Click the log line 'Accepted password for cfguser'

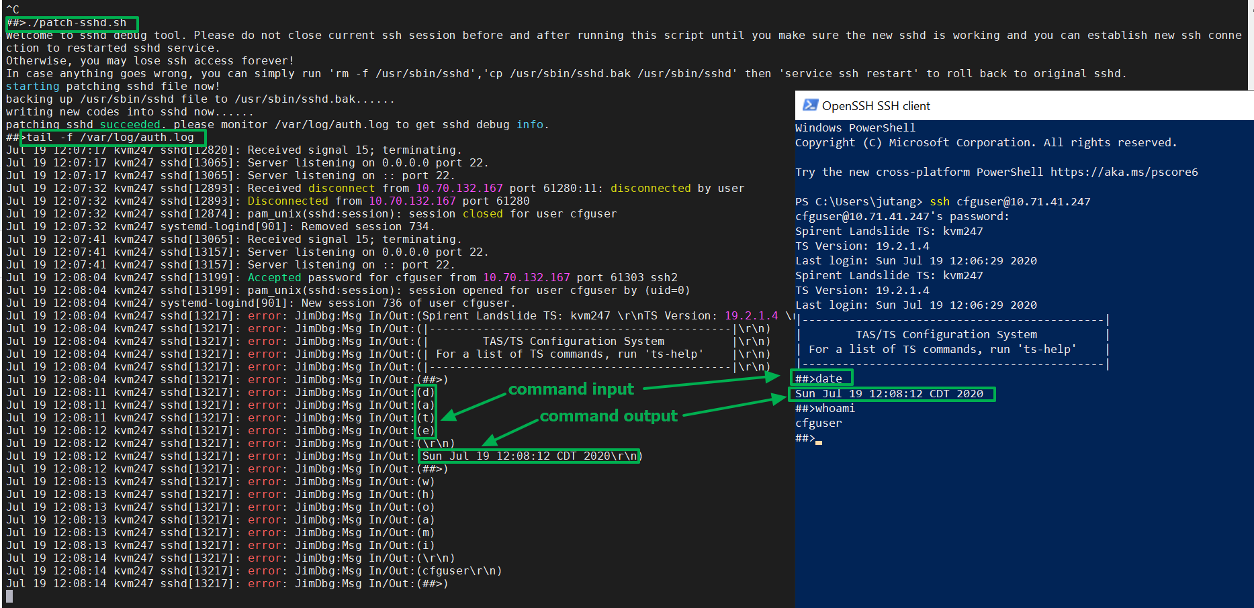(x=342, y=278)
